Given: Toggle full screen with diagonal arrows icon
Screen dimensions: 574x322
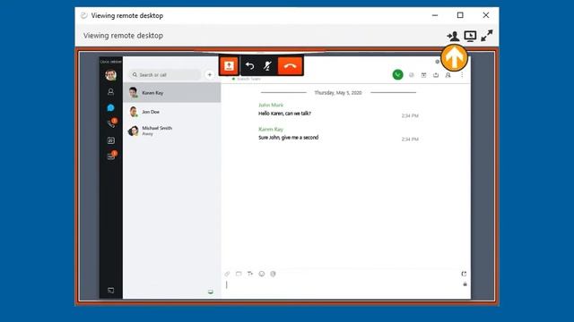Looking at the screenshot, I should (486, 36).
